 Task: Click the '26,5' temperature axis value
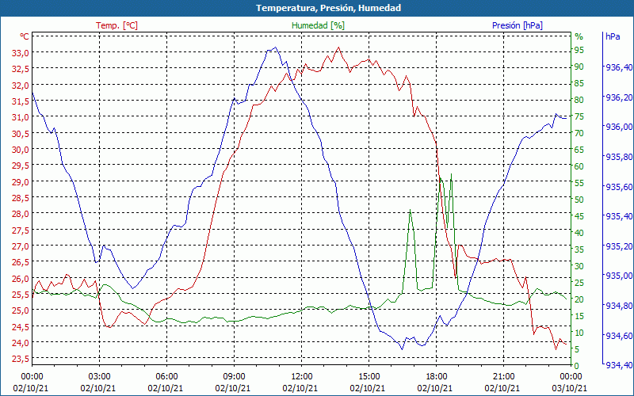pos(21,262)
